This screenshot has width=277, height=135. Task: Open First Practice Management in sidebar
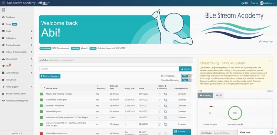click(17, 101)
